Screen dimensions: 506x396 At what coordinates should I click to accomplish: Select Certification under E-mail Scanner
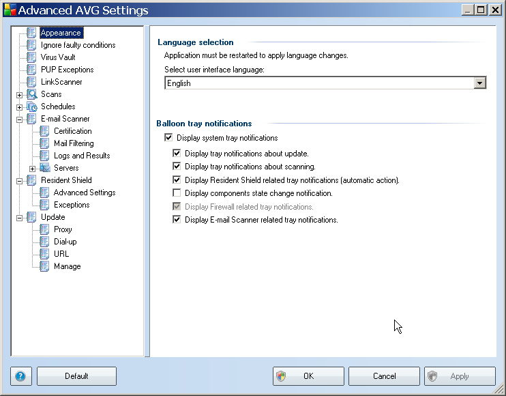[x=72, y=131]
